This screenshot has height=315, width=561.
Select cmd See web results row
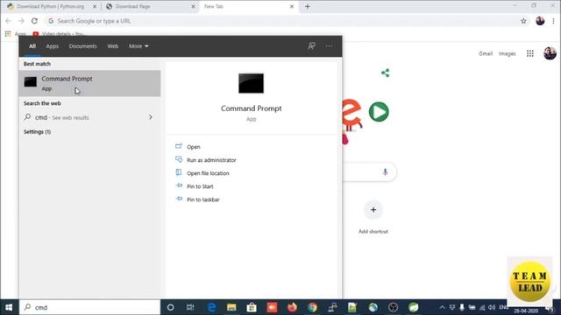coord(89,117)
